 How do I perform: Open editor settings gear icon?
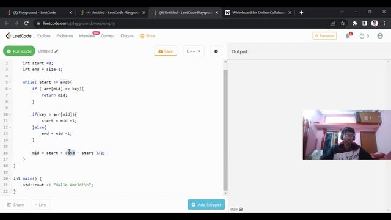[x=216, y=51]
